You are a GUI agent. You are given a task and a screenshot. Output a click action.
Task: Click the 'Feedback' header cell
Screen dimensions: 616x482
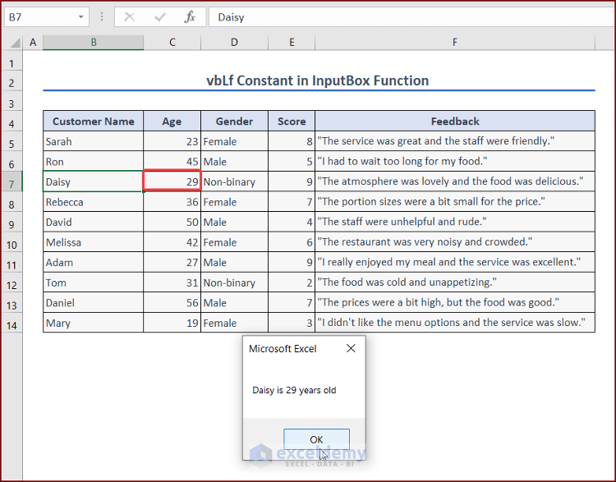tap(455, 121)
